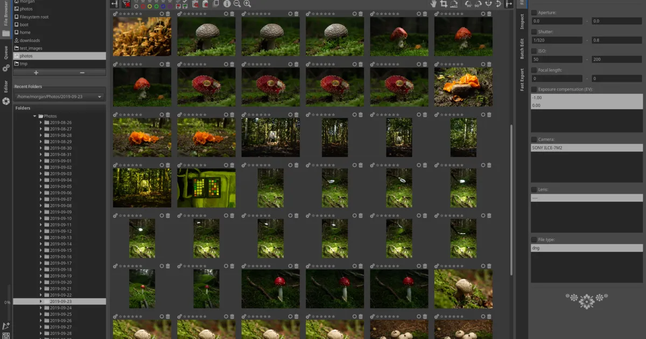Enable the Camera filter checkbox
The image size is (646, 339).
point(534,139)
